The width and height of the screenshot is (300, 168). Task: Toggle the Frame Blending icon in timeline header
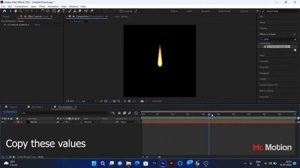[124, 113]
